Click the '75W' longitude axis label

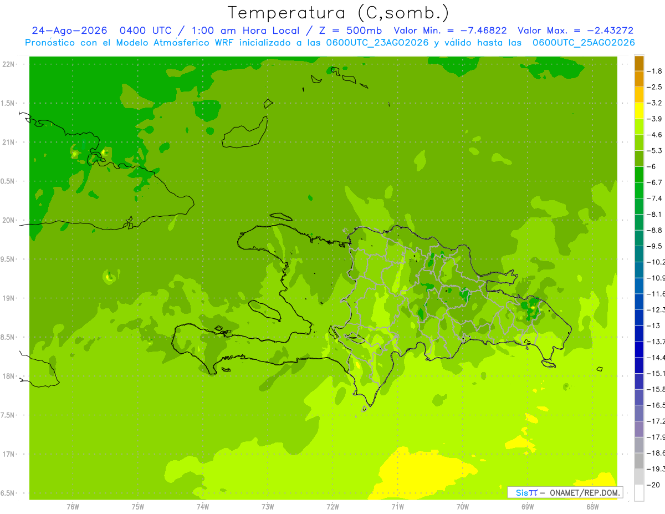coord(138,507)
